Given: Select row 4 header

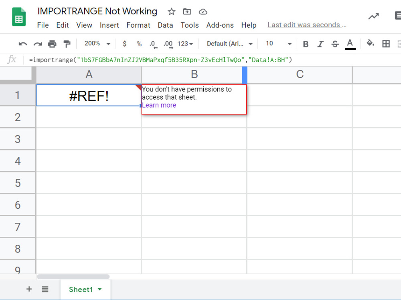Looking at the screenshot, I should click(x=18, y=161).
